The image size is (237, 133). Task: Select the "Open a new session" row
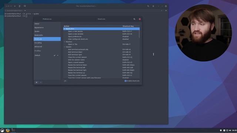coord(101,31)
